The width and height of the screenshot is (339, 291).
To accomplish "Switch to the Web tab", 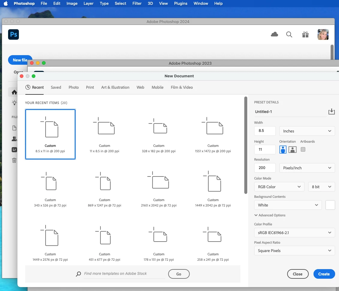I will 140,87.
